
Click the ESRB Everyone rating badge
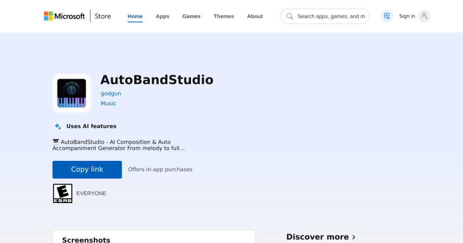point(63,193)
